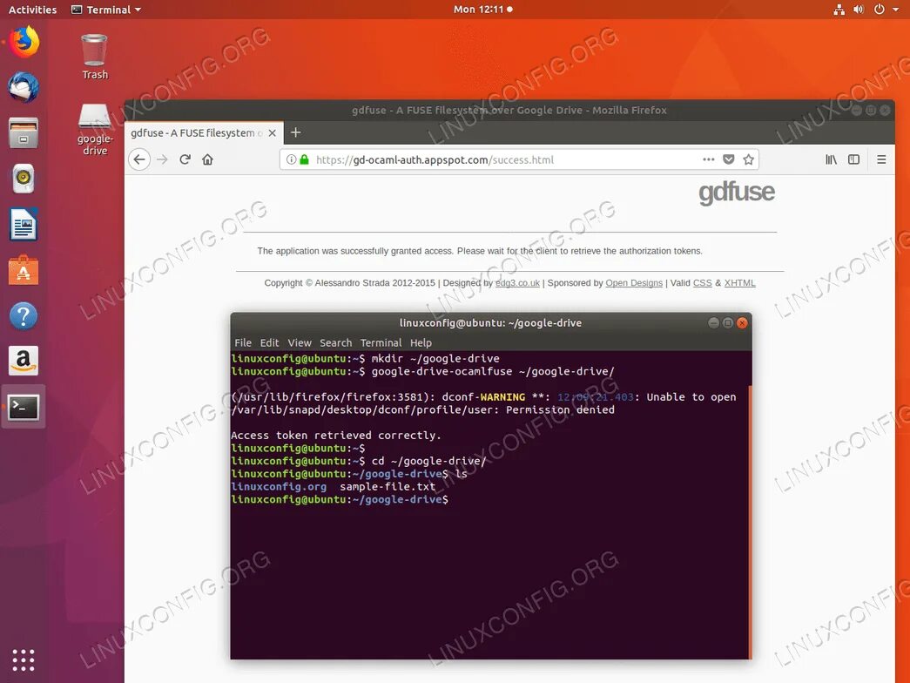Maximize the terminal window

coord(728,323)
